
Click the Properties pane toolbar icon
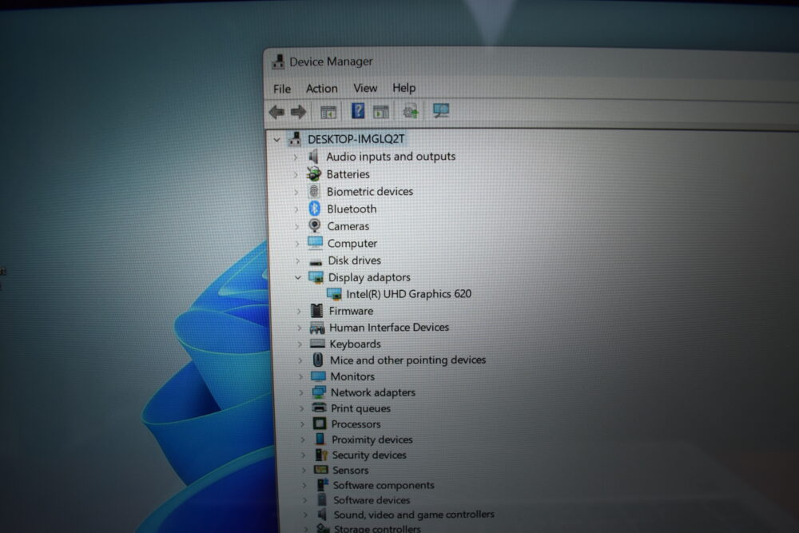pos(381,112)
